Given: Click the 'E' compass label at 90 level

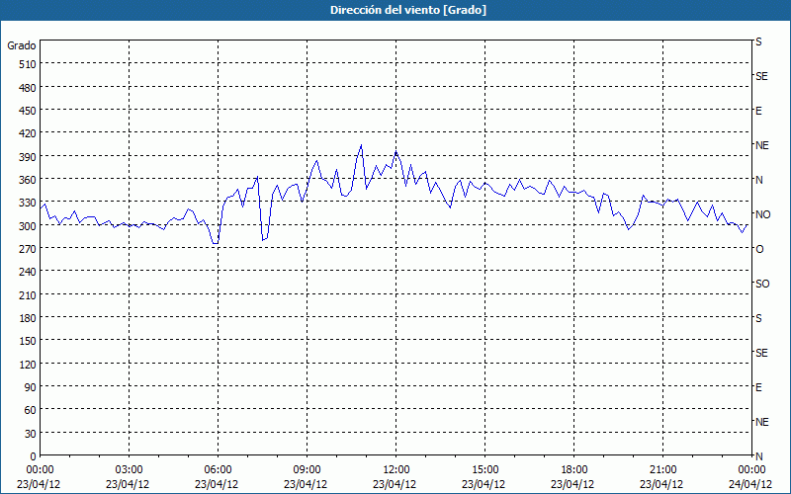Looking at the screenshot, I should pyautogui.click(x=758, y=387).
